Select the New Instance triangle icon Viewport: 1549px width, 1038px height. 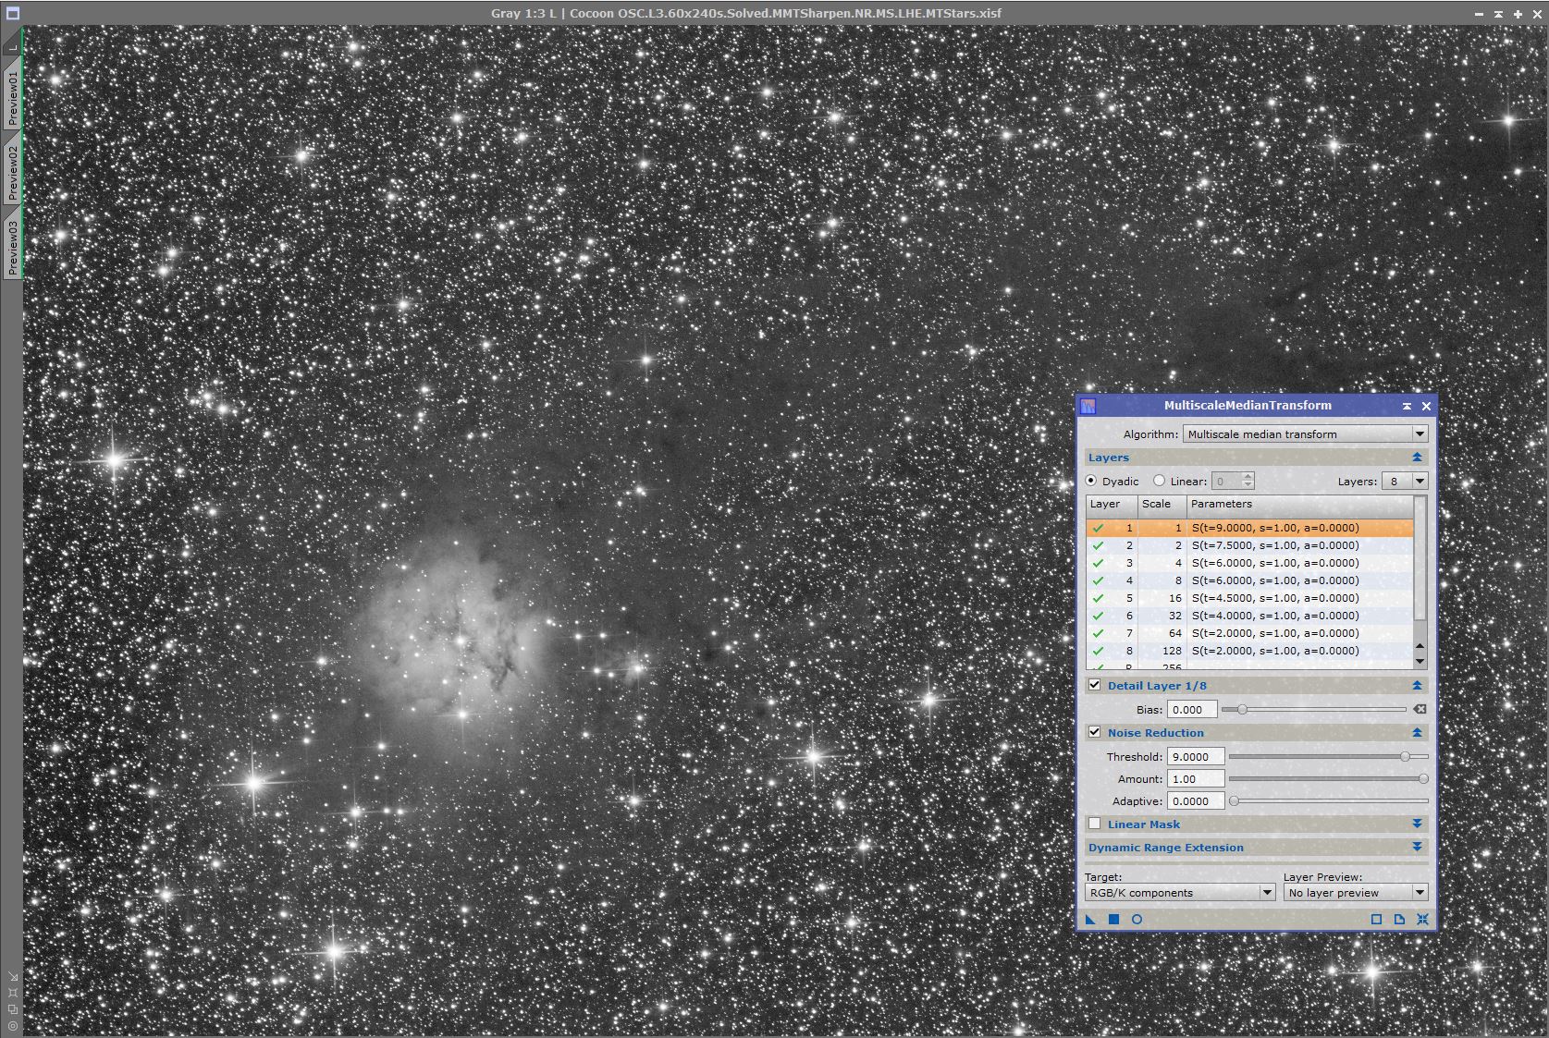[1090, 920]
